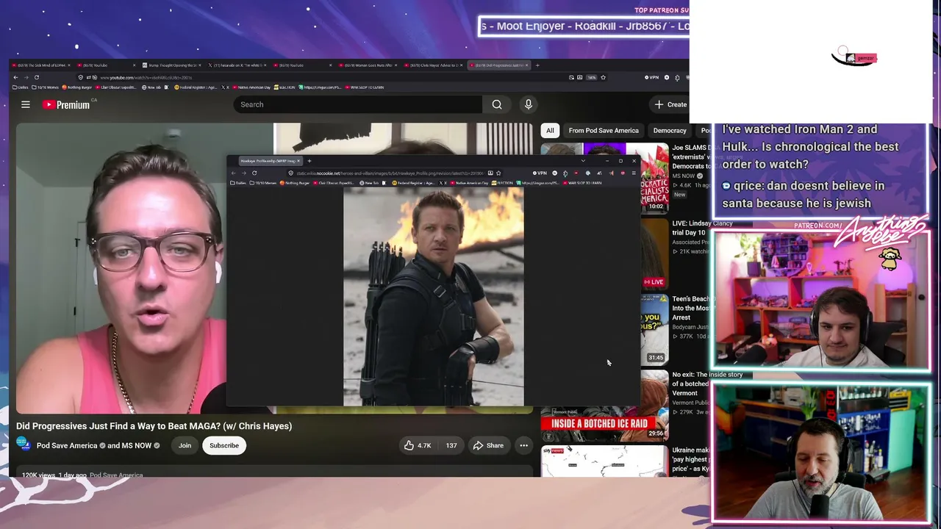Open the YouTube Create menu
The width and height of the screenshot is (941, 529).
coord(670,104)
